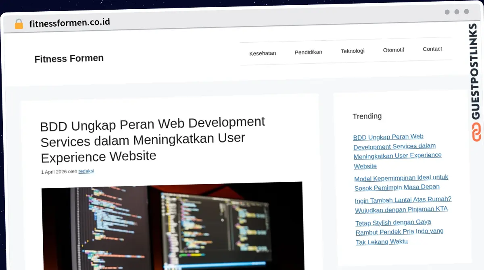
Task: Click the first gray window dot
Action: point(447,12)
